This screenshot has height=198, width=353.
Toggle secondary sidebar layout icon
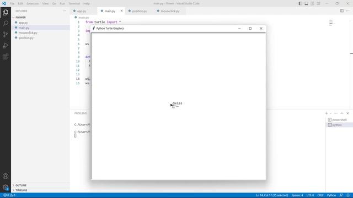313,3
